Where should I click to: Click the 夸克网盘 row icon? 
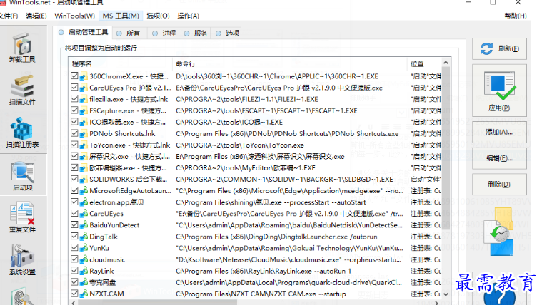[84, 283]
